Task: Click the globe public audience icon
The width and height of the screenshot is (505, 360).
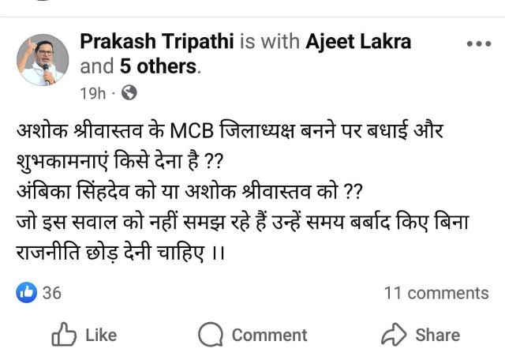Action: 129,93
